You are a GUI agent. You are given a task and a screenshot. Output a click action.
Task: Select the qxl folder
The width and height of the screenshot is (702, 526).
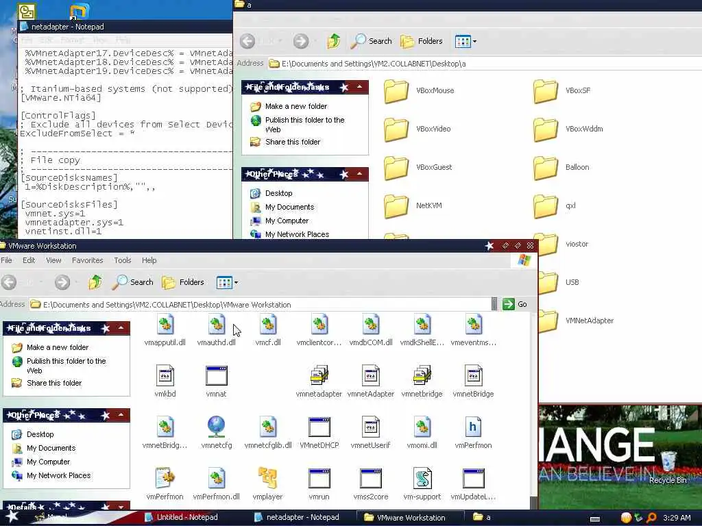pos(554,205)
